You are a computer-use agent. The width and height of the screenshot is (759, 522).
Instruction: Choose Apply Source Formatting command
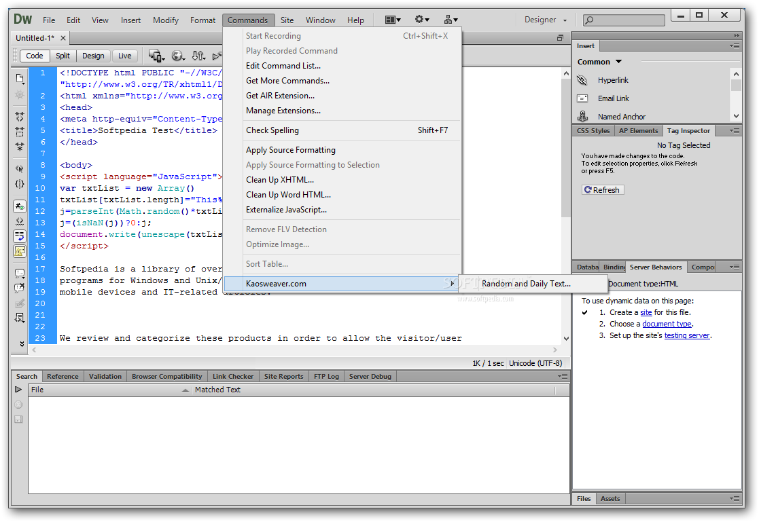coord(342,150)
